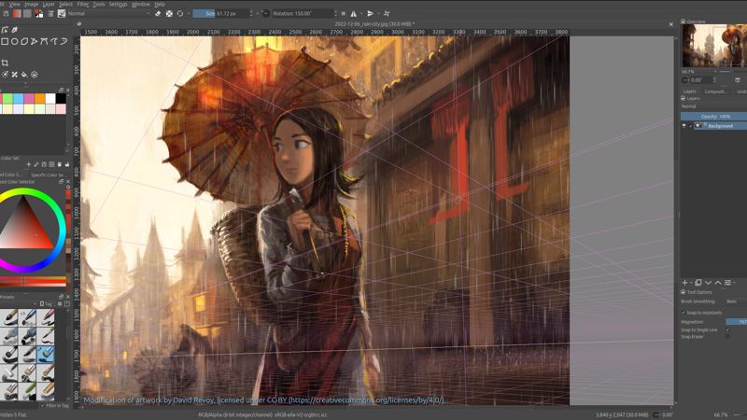This screenshot has width=747, height=420.
Task: Add a new layer with plus icon
Action: coord(684,283)
